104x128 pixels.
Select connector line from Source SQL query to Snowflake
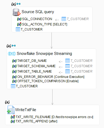pyautogui.click(x=51, y=41)
